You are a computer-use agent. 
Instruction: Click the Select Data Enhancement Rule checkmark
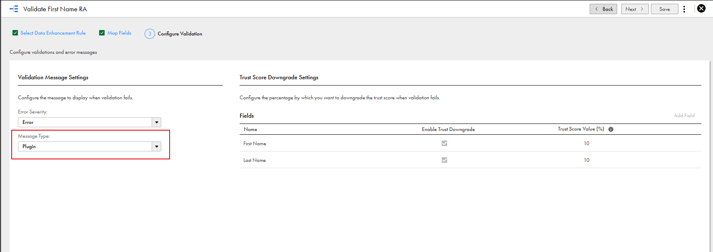pyautogui.click(x=15, y=33)
